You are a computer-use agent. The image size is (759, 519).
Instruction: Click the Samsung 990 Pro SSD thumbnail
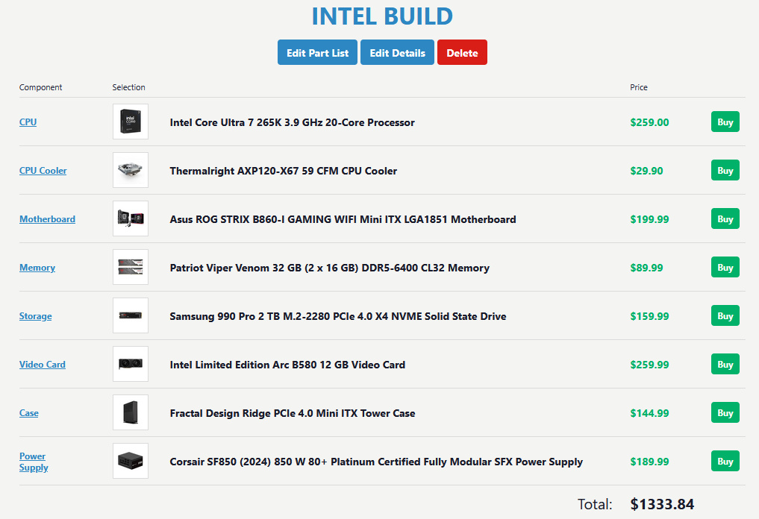[x=131, y=315]
